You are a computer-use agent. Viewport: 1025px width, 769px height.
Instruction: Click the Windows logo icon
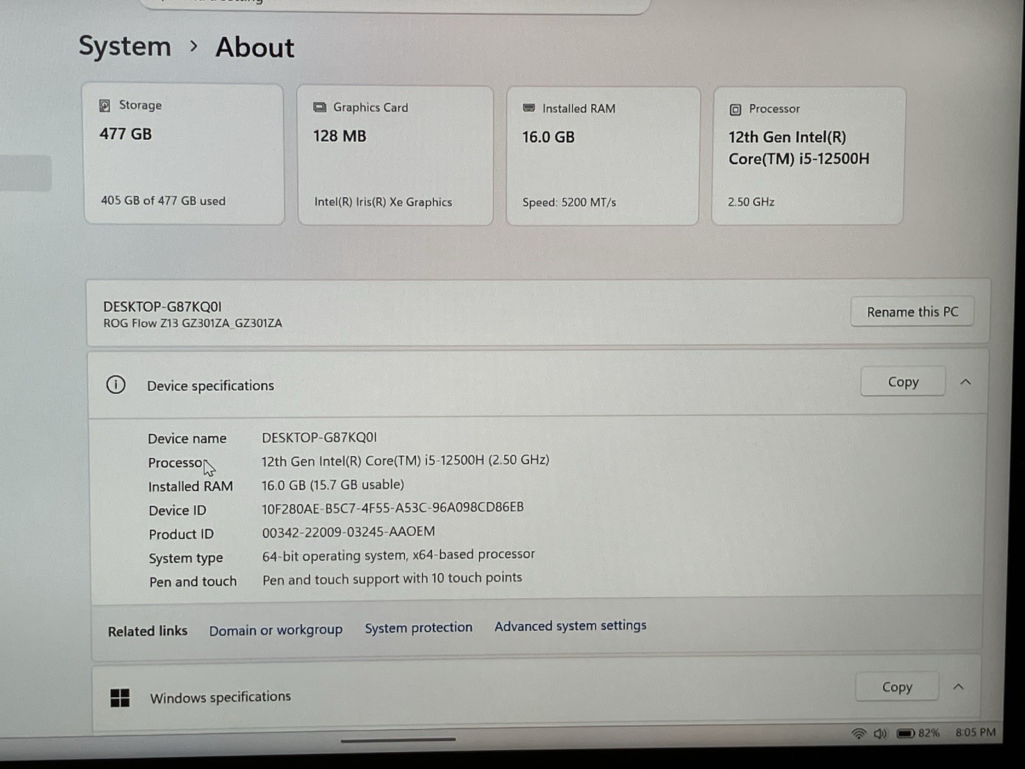click(x=120, y=698)
